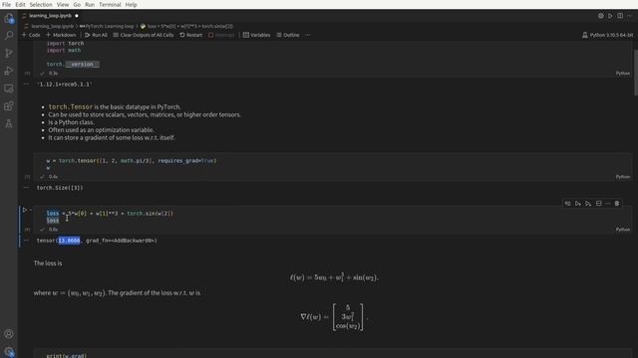Screen dimensions: 638x358
Task: Click the 'Is a Python class.' bullet
Action: 71,122
